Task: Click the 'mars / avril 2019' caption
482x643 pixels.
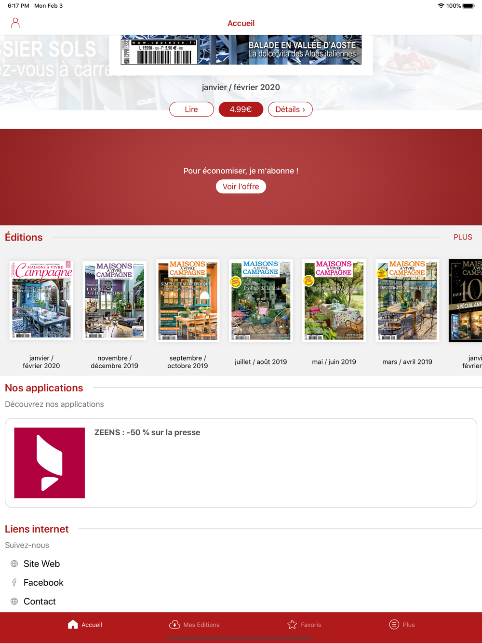Action: pos(407,362)
